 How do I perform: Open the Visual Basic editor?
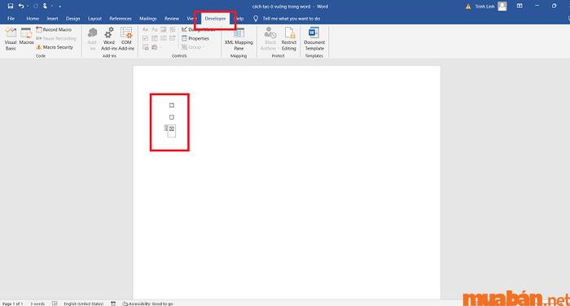pyautogui.click(x=11, y=39)
